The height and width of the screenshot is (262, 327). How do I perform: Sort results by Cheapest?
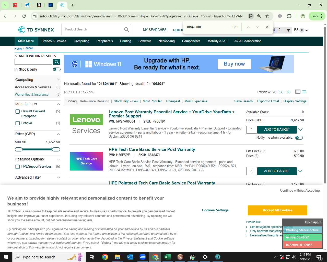173,101
